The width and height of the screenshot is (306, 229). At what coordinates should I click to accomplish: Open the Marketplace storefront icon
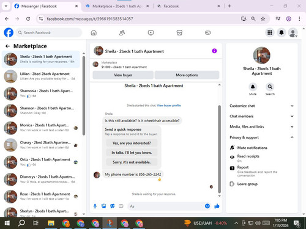coord(179,32)
